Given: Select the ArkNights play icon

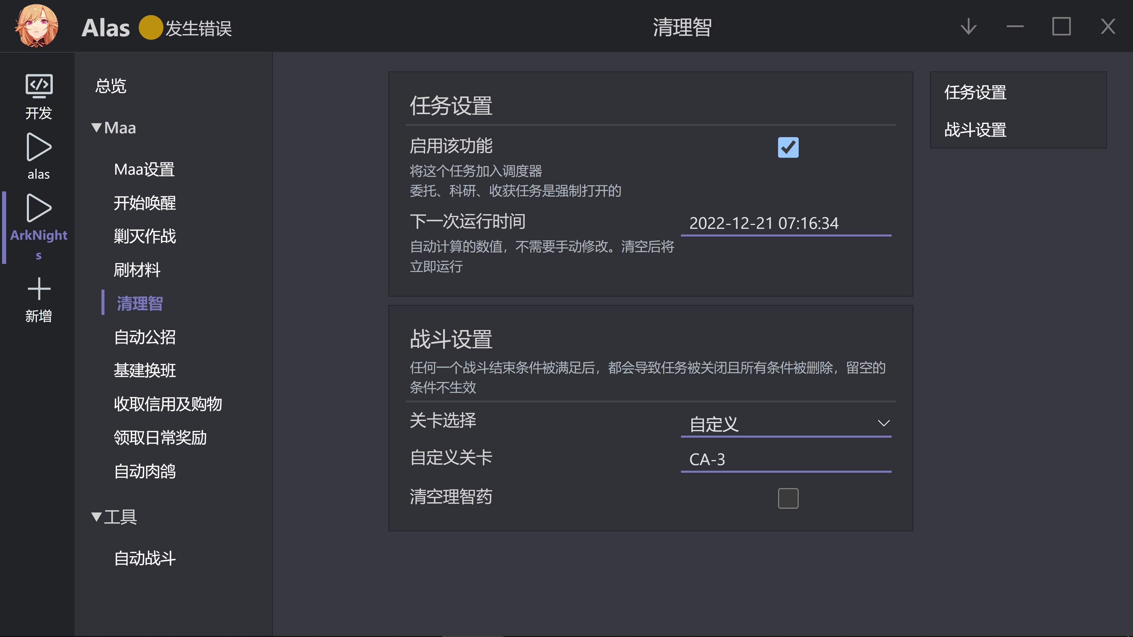Looking at the screenshot, I should (x=39, y=208).
